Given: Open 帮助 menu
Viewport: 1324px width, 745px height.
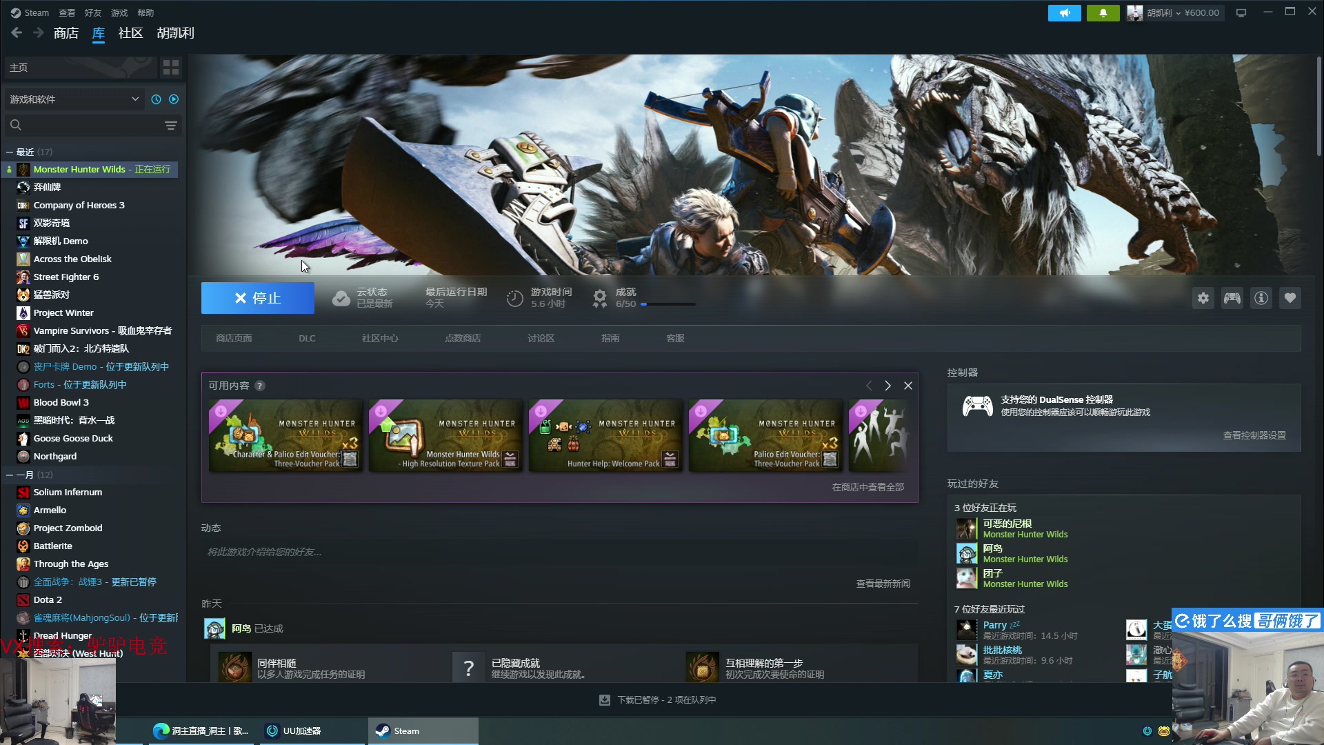Looking at the screenshot, I should 146,12.
